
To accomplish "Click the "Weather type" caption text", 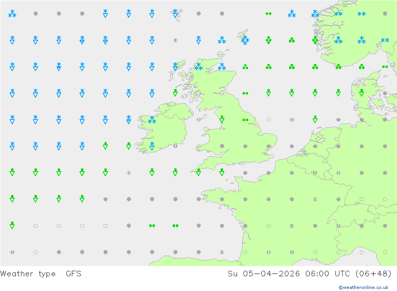I will (28, 274).
